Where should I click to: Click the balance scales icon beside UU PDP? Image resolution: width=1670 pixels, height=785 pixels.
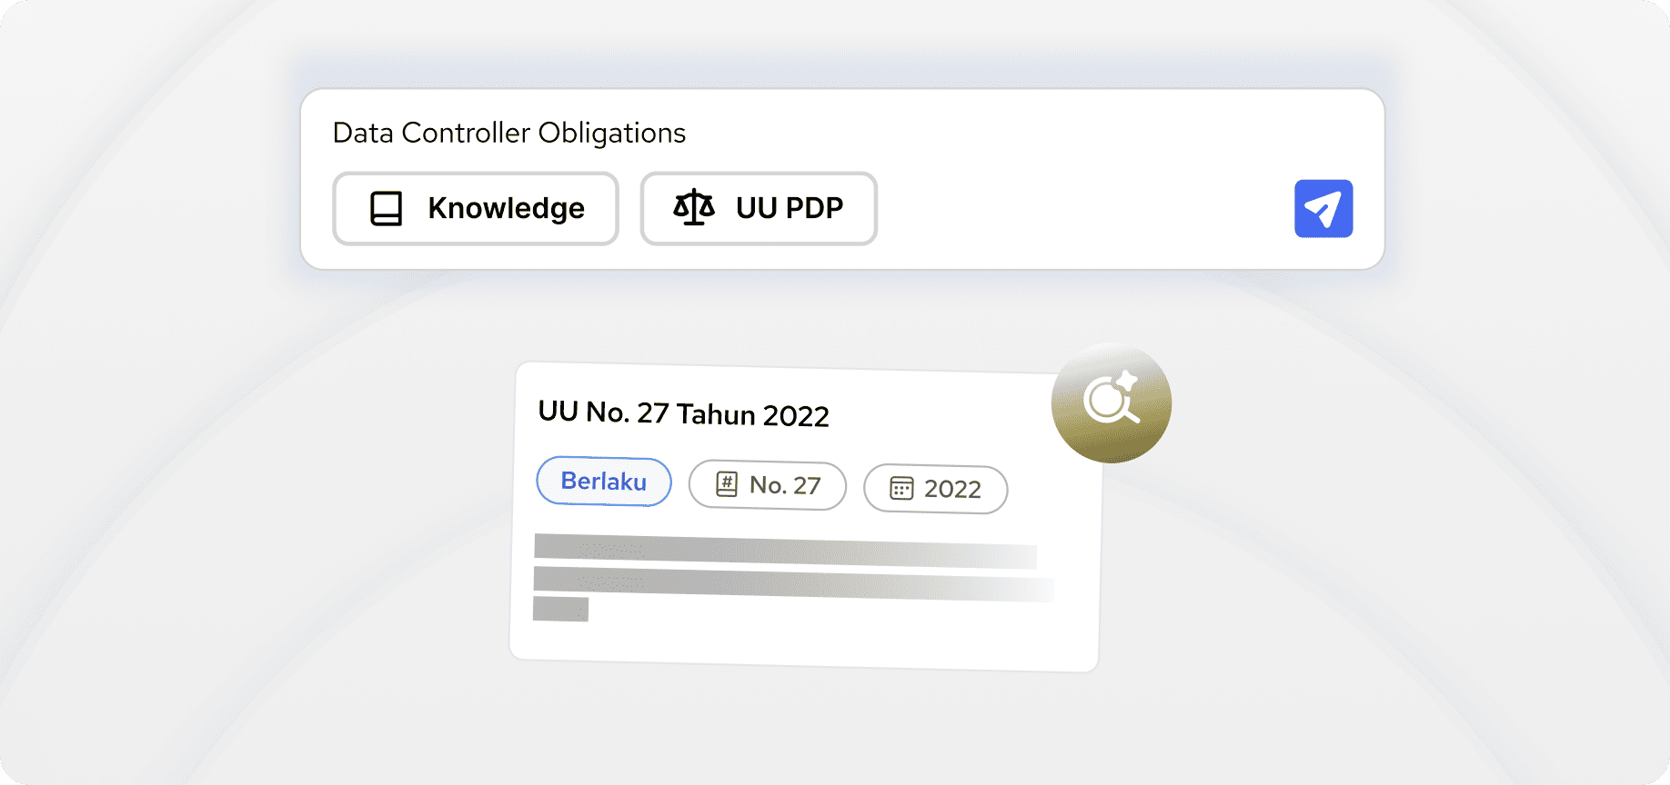click(694, 207)
